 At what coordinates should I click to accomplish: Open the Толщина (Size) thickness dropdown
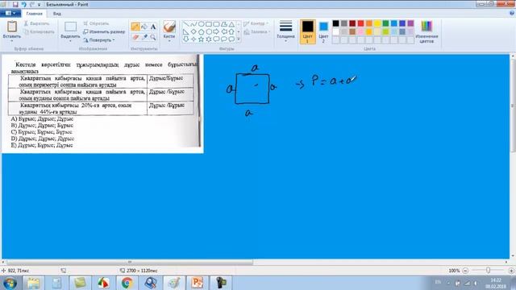[x=285, y=31]
